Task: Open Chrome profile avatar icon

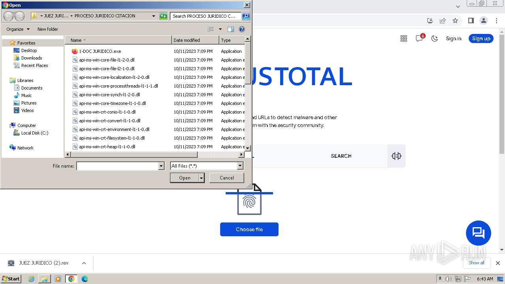Action: [483, 21]
